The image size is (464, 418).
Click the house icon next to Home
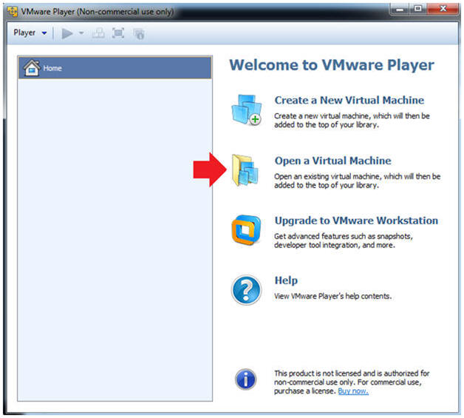32,68
